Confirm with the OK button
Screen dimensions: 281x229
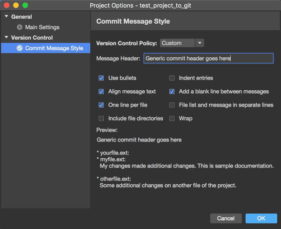(x=261, y=218)
